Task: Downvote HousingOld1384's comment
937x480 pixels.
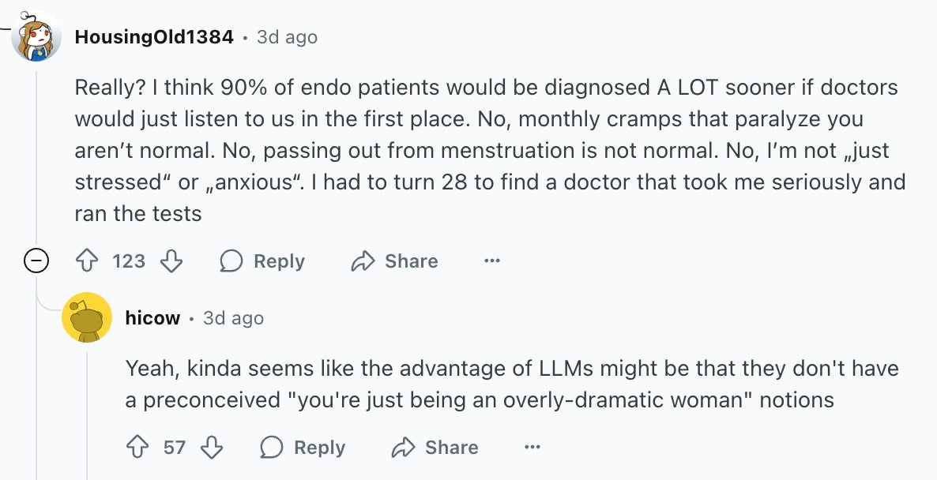Action: 171,261
